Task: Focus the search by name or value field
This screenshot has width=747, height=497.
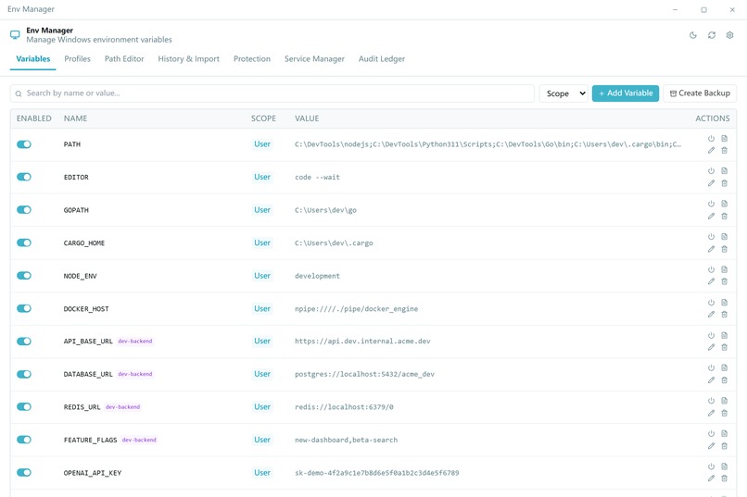Action: coord(272,93)
